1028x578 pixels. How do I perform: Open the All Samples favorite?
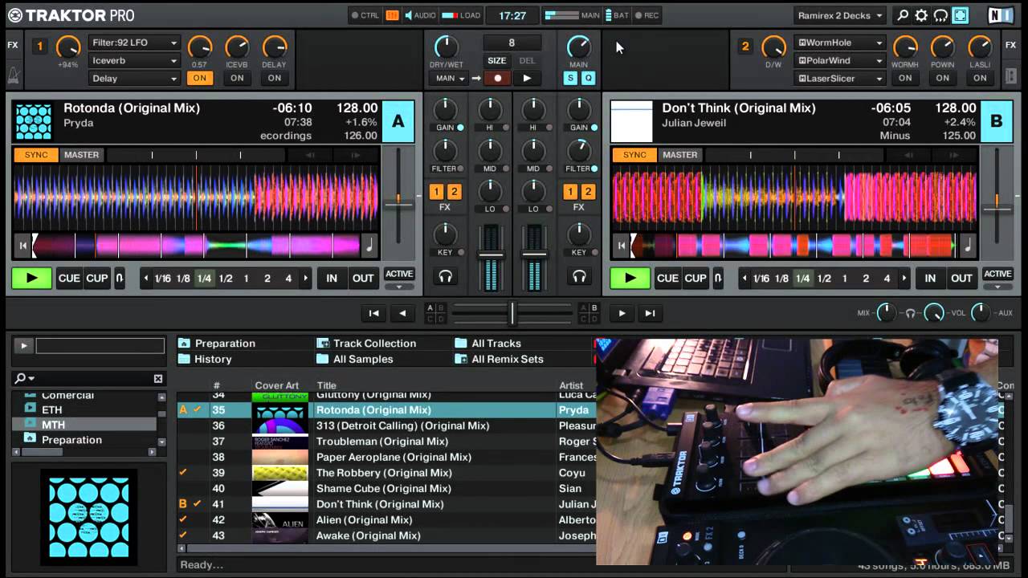coord(355,359)
